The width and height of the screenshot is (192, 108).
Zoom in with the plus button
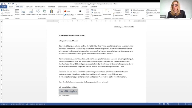185,104
